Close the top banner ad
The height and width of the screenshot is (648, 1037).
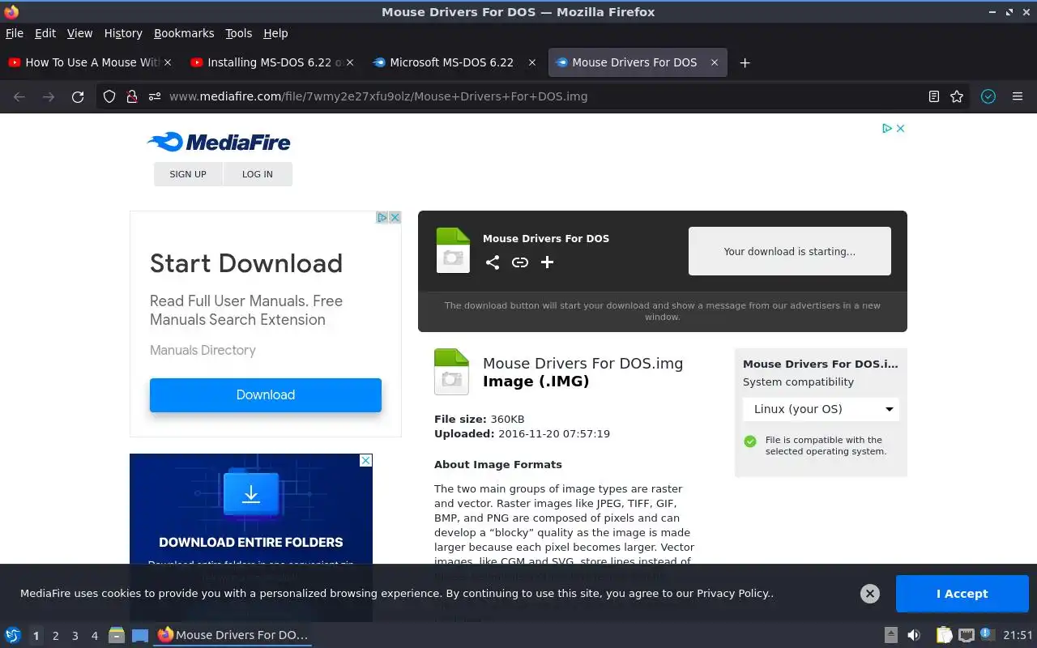pyautogui.click(x=900, y=128)
